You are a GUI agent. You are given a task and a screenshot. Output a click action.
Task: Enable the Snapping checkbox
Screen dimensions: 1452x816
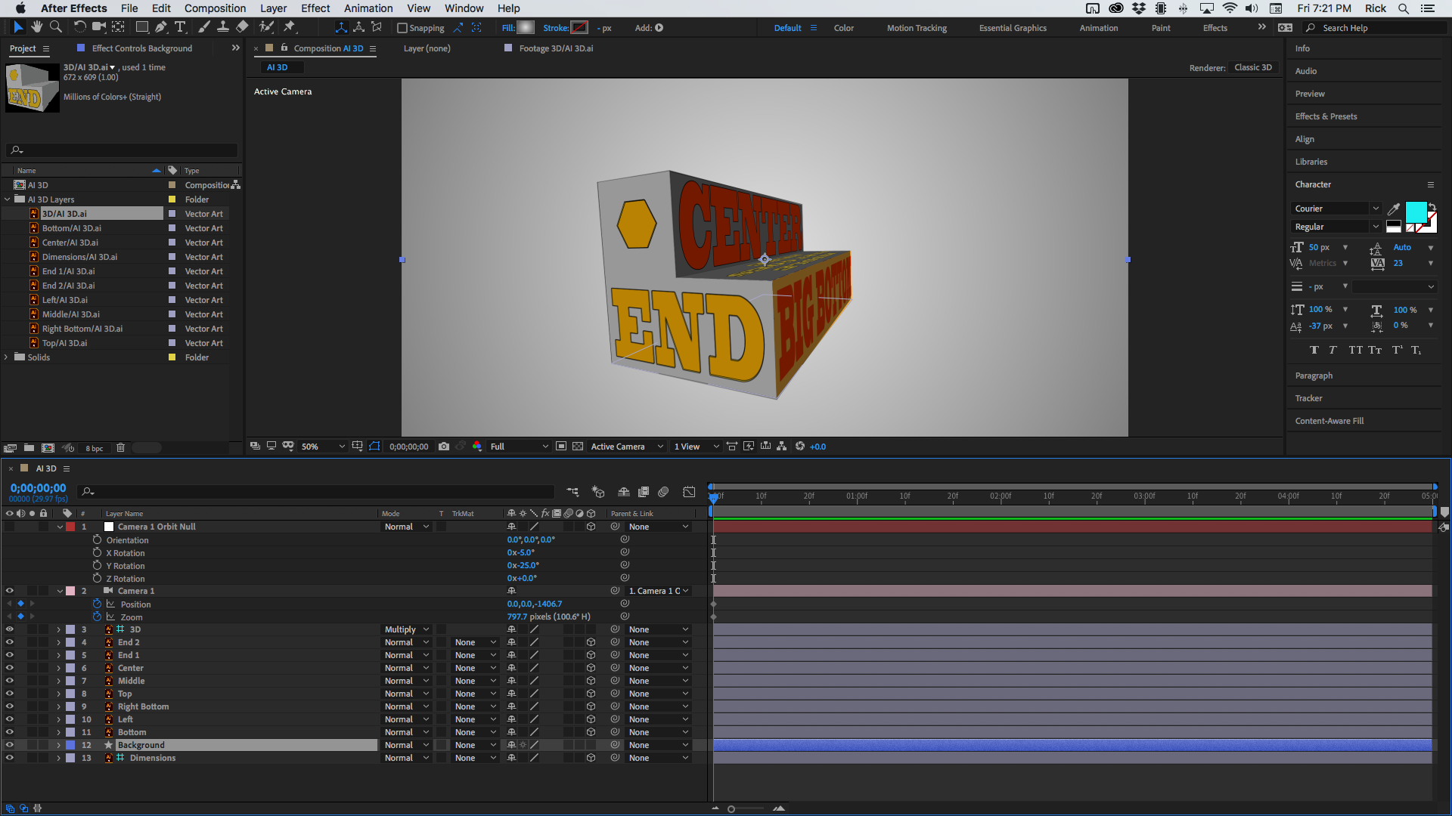402,27
